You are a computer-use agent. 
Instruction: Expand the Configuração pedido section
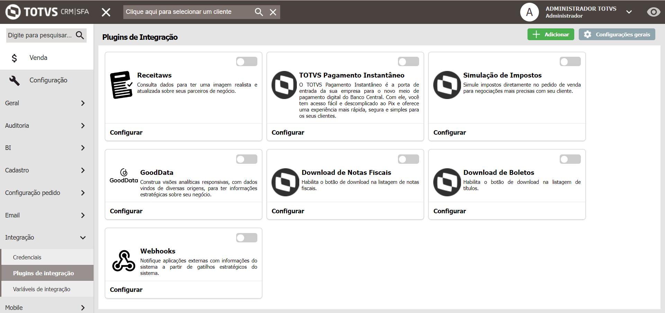point(47,193)
